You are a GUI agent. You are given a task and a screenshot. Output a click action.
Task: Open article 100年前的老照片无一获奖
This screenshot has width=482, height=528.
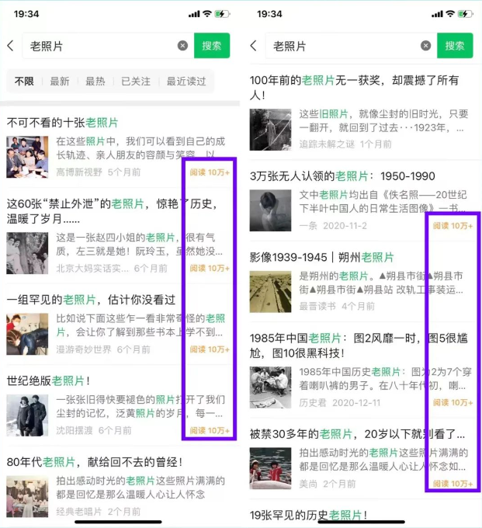355,88
